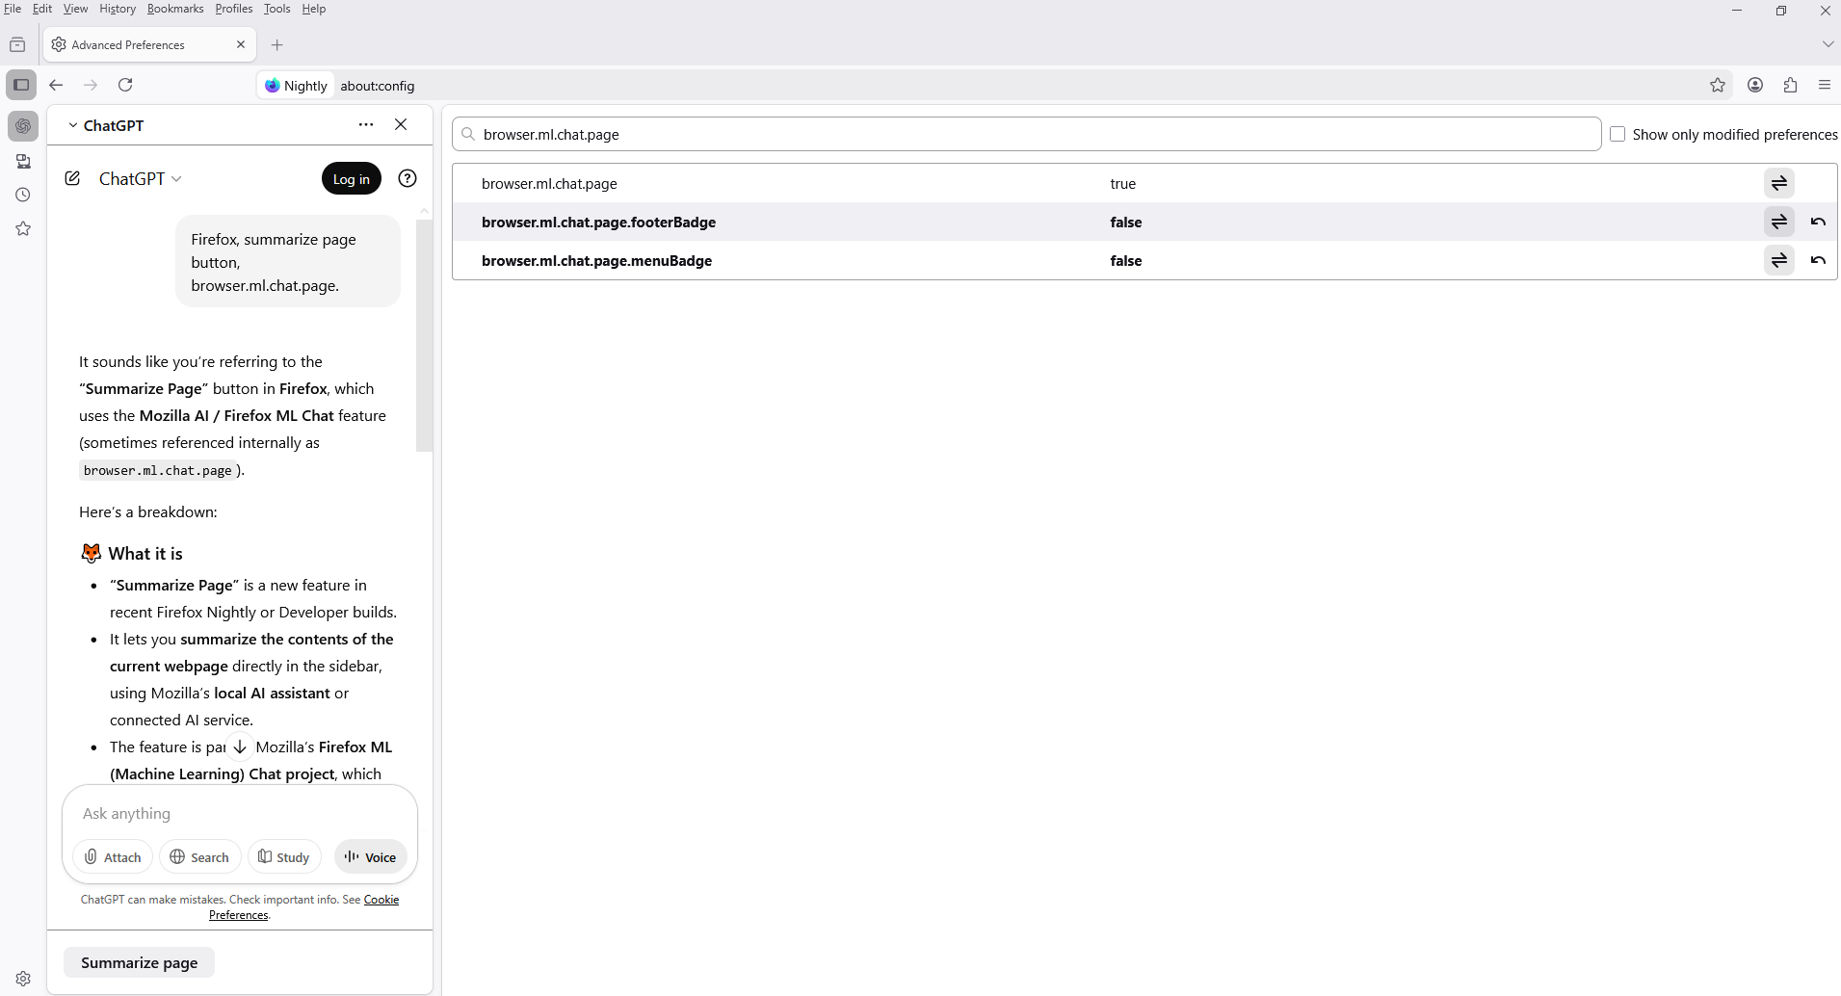Open History in the sidebar

tap(23, 195)
